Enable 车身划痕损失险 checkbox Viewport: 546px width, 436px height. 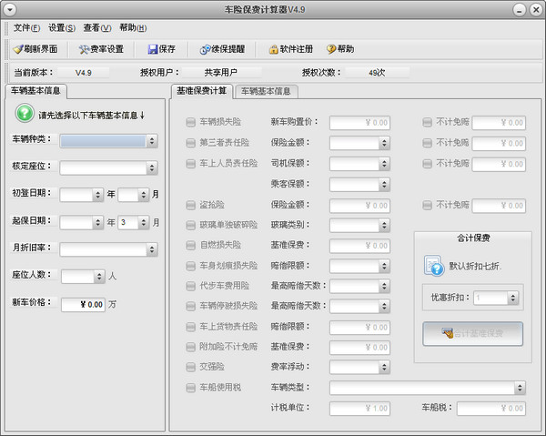[x=190, y=266]
